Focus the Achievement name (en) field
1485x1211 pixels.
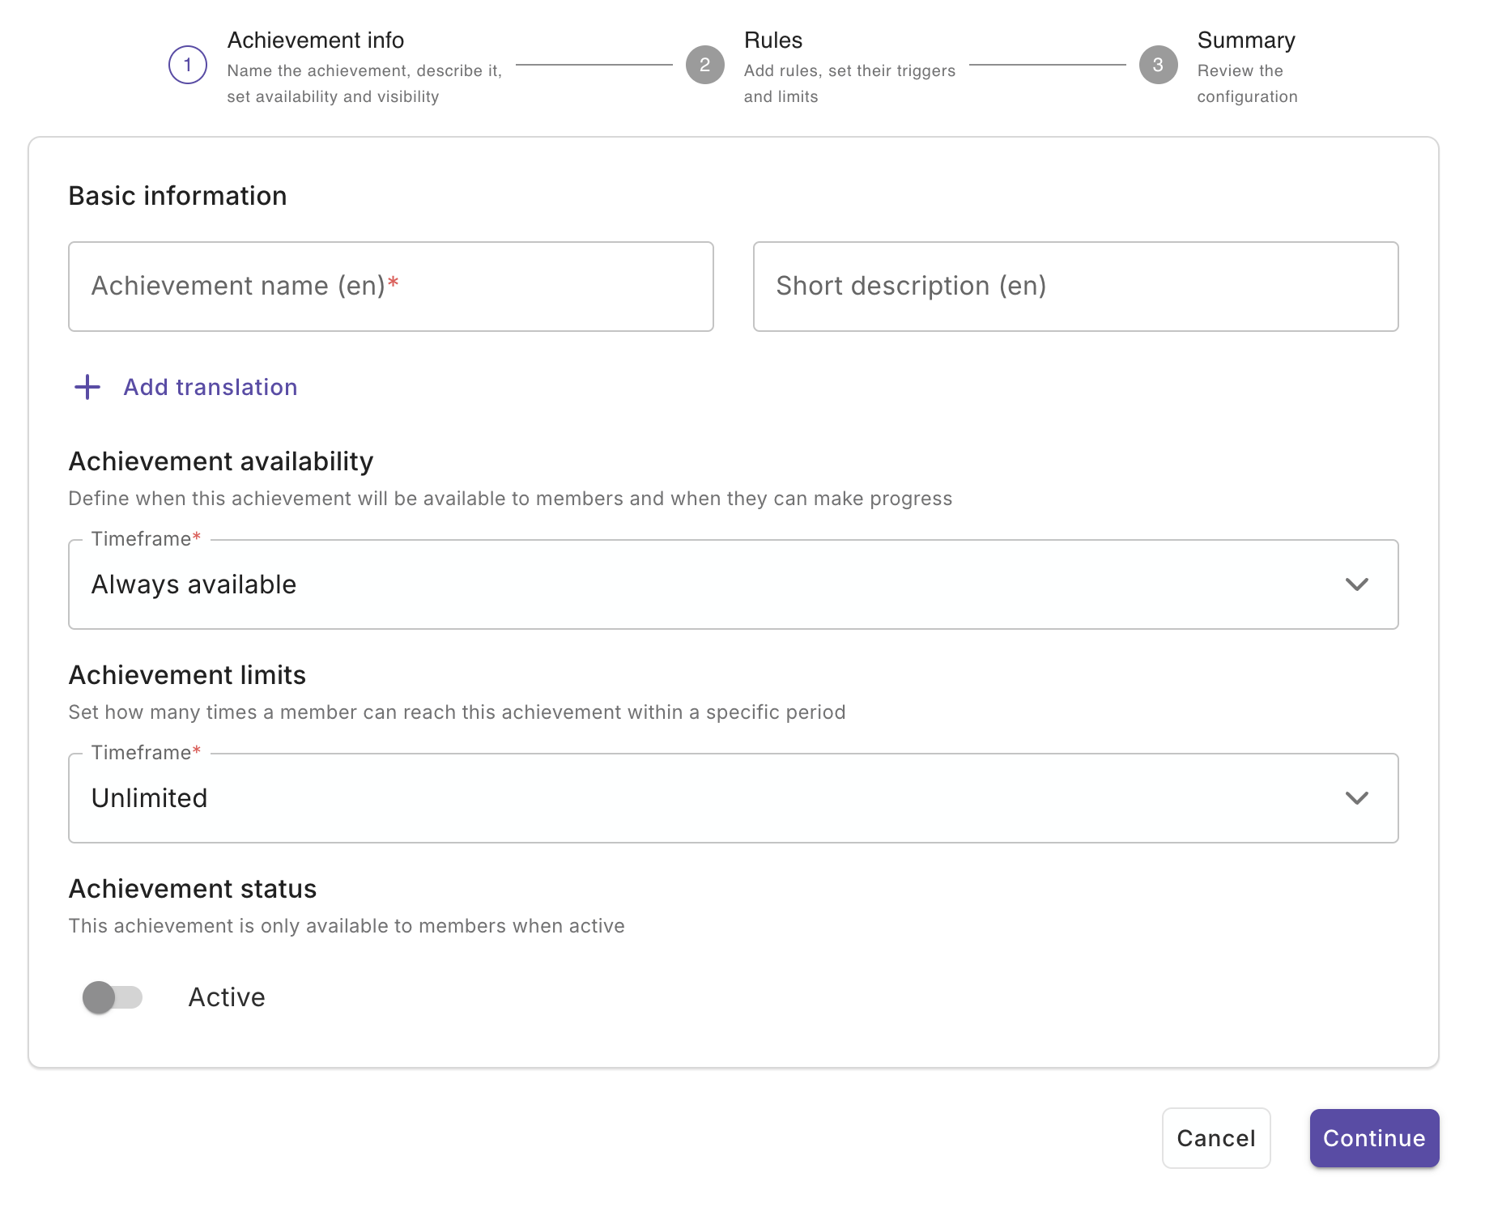pyautogui.click(x=390, y=287)
